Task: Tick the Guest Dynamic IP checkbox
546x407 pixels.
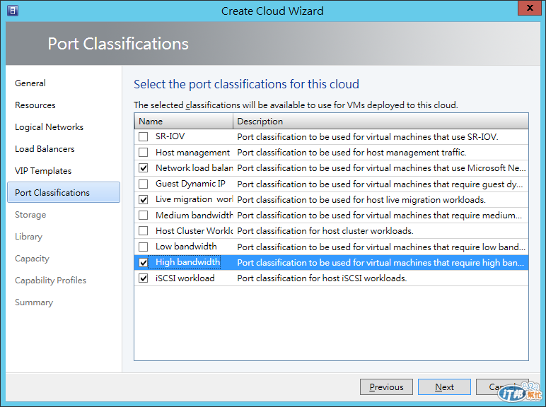Action: pos(144,184)
